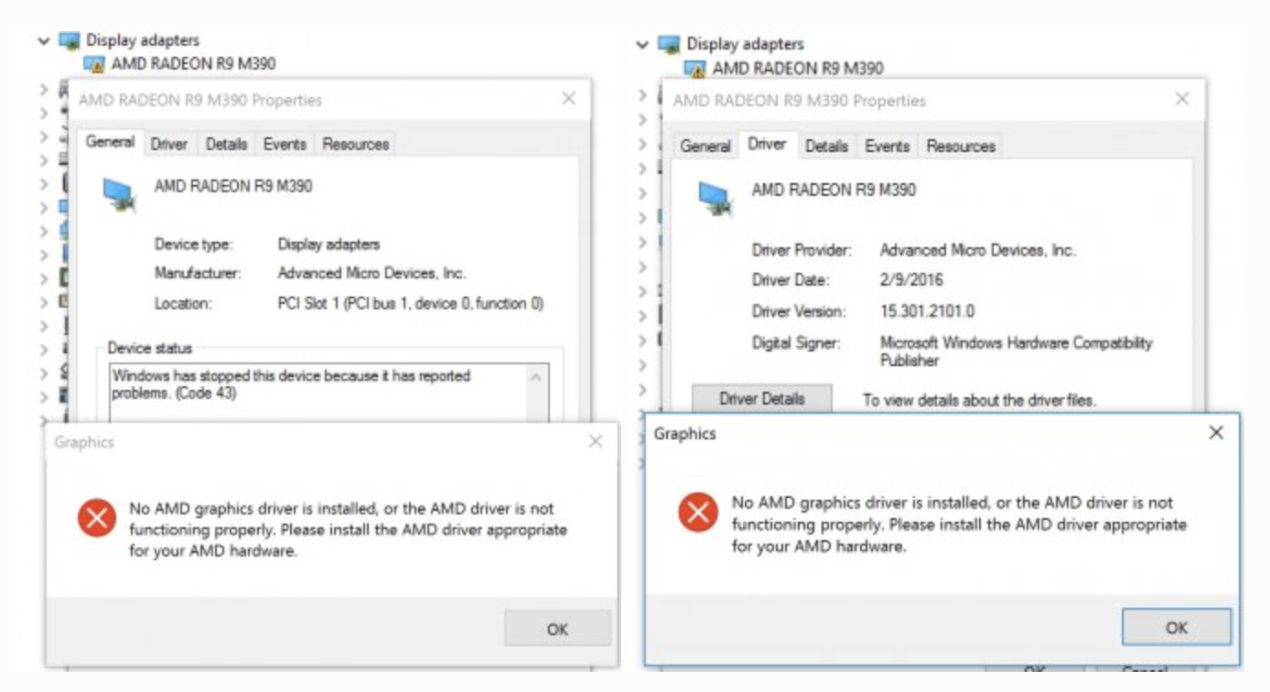Expand first collapsed category below left Display adapters

pyautogui.click(x=43, y=89)
